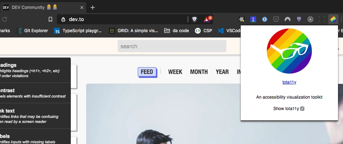343x144 pixels.
Task: Uncheck the Show tota11y checkbox
Action: click(x=302, y=109)
